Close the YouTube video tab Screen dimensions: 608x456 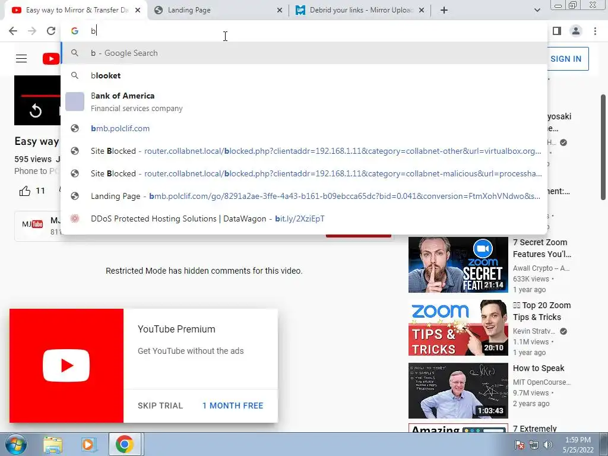138,10
